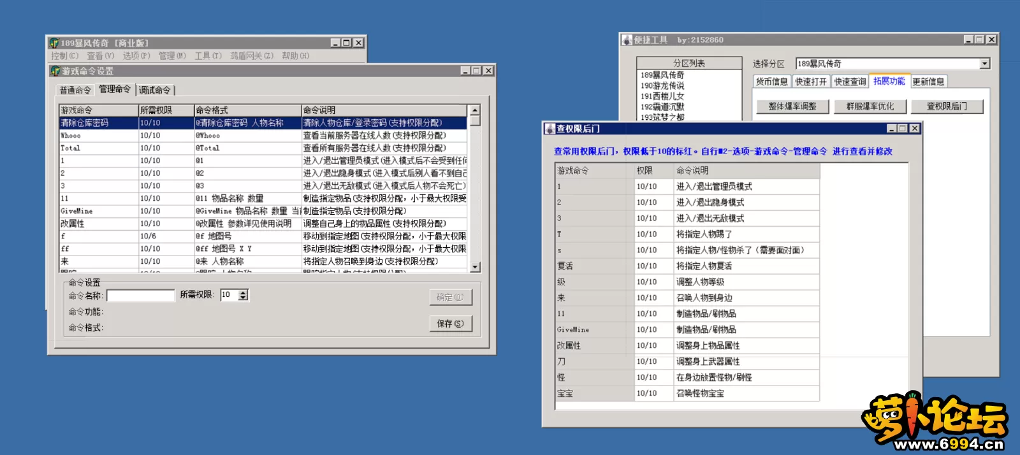Switch to the 快速打开 tab
This screenshot has width=1020, height=455.
(x=811, y=82)
